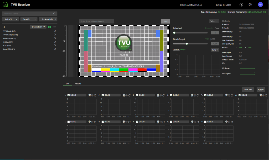Select VBR bitrate mode
Image resolution: width=269 pixels, height=160 pixels.
207,39
